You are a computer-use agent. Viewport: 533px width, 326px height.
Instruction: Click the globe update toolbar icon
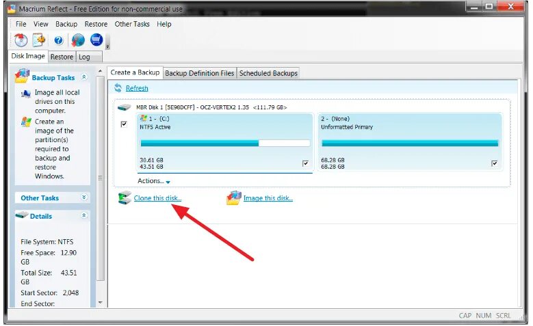(x=78, y=40)
